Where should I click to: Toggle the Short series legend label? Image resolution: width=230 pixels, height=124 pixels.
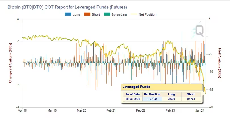point(96,14)
